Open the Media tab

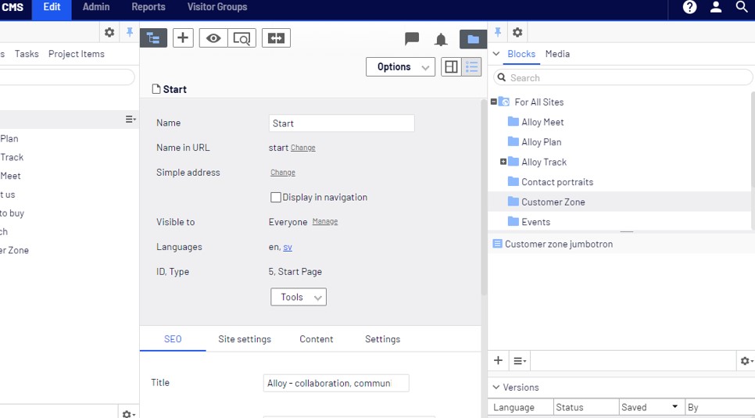tap(557, 54)
